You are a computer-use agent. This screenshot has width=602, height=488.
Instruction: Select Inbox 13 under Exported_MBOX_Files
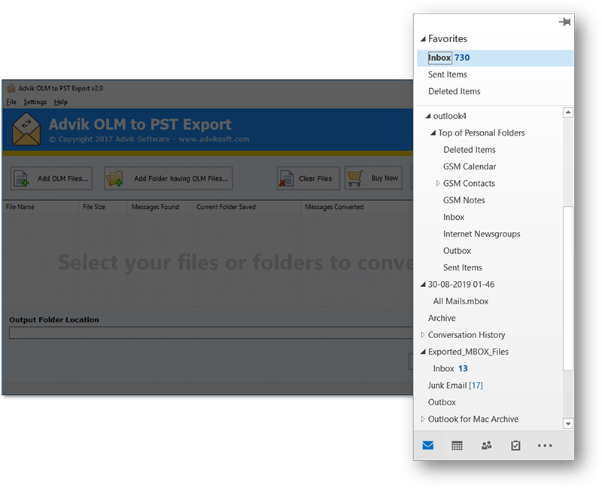tap(450, 368)
